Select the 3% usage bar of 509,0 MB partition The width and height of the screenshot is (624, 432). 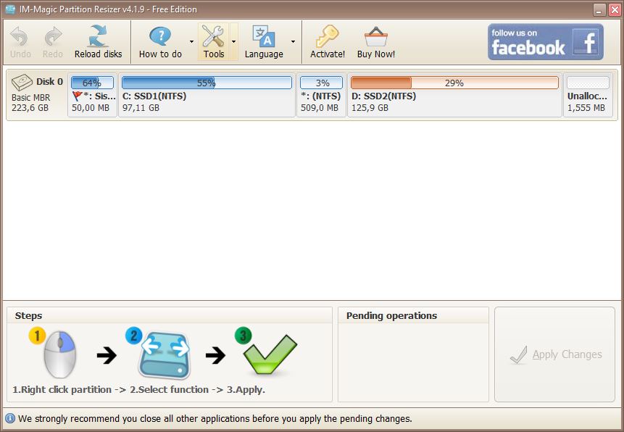coord(321,83)
